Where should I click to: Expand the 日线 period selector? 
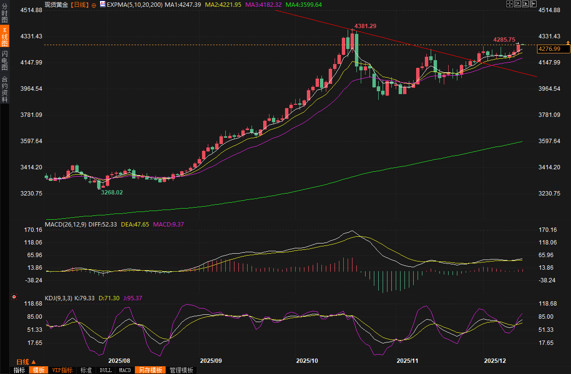pyautogui.click(x=26, y=362)
